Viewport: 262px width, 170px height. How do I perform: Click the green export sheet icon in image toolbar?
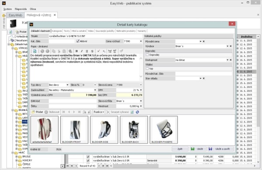click(132, 112)
